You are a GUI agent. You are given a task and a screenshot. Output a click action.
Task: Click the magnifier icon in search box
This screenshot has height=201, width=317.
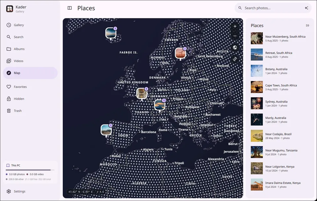pos(240,8)
